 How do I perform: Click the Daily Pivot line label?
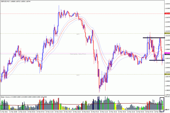[x=78, y=54]
